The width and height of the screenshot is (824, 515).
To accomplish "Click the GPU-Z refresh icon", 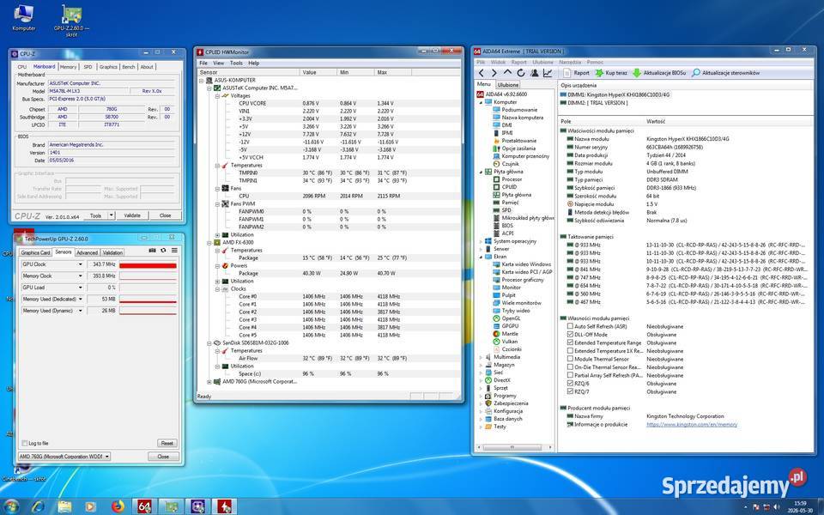I will [x=163, y=251].
